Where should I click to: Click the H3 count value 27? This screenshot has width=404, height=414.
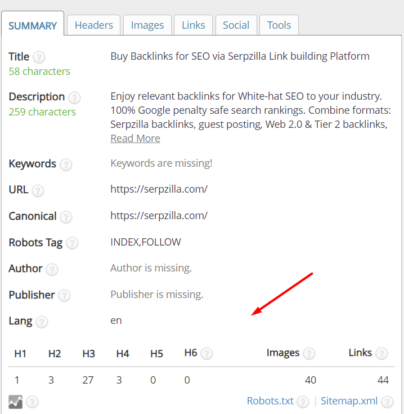coord(88,380)
